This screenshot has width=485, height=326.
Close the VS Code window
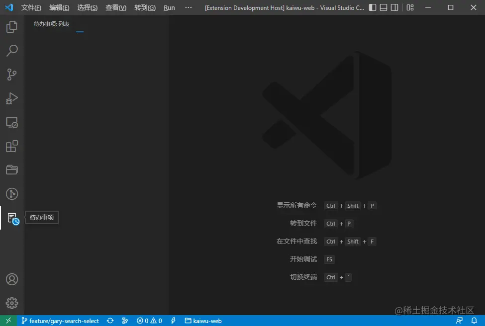[474, 8]
